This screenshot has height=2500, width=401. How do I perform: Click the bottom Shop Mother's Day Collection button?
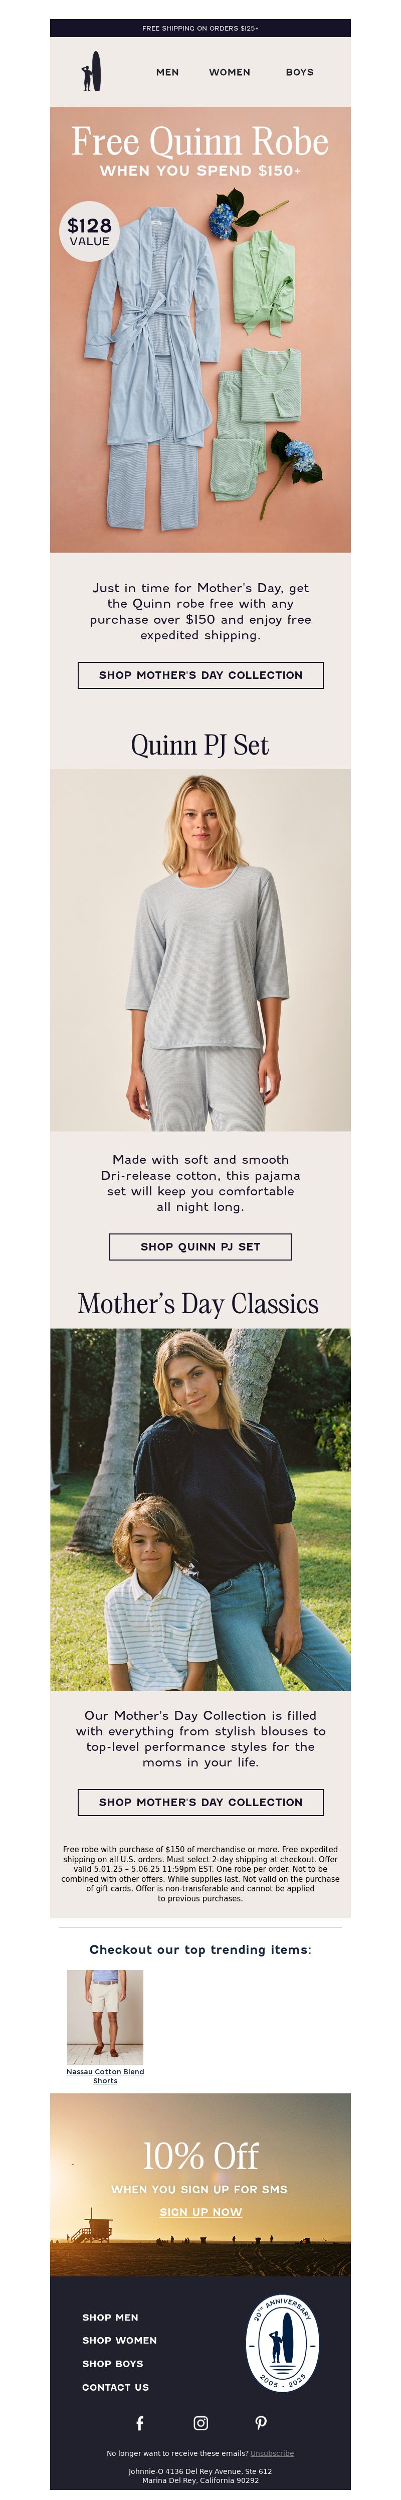point(200,1801)
